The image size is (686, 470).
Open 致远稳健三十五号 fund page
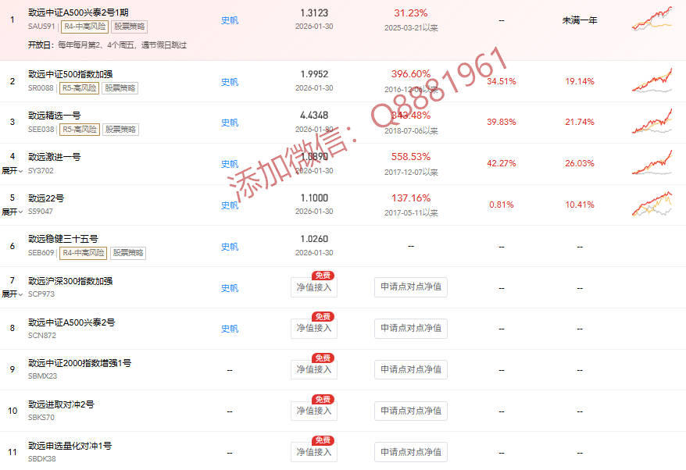(63, 239)
